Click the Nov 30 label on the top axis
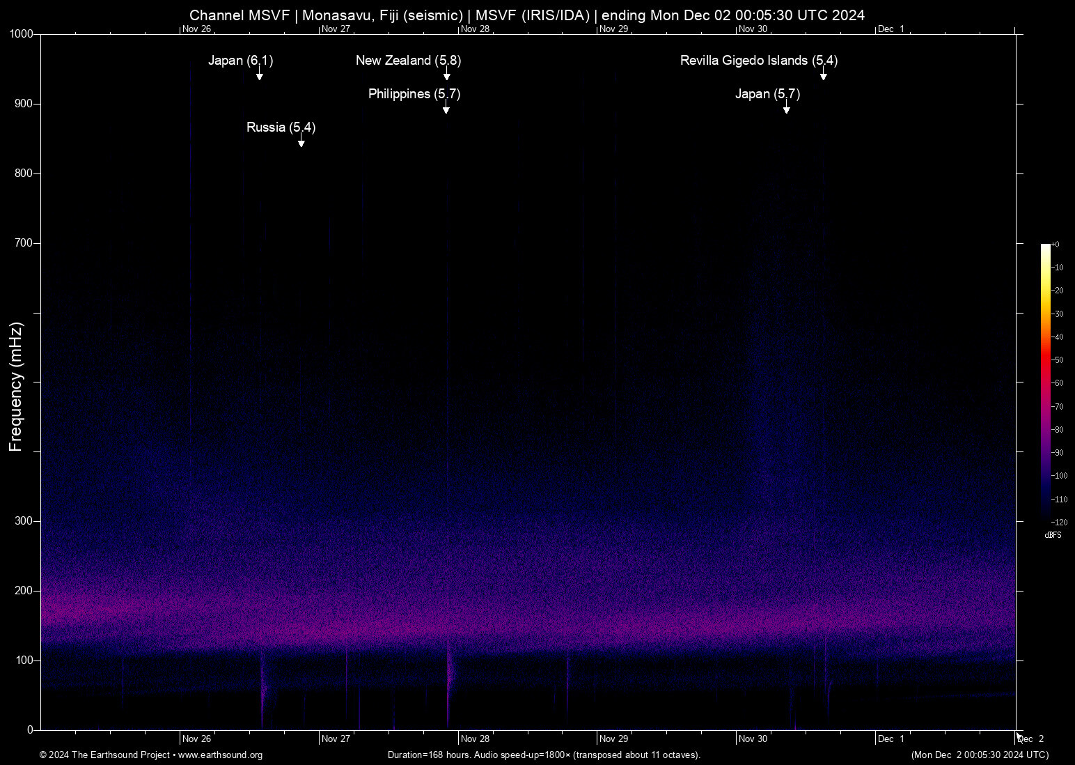Image resolution: width=1075 pixels, height=765 pixels. [x=753, y=29]
